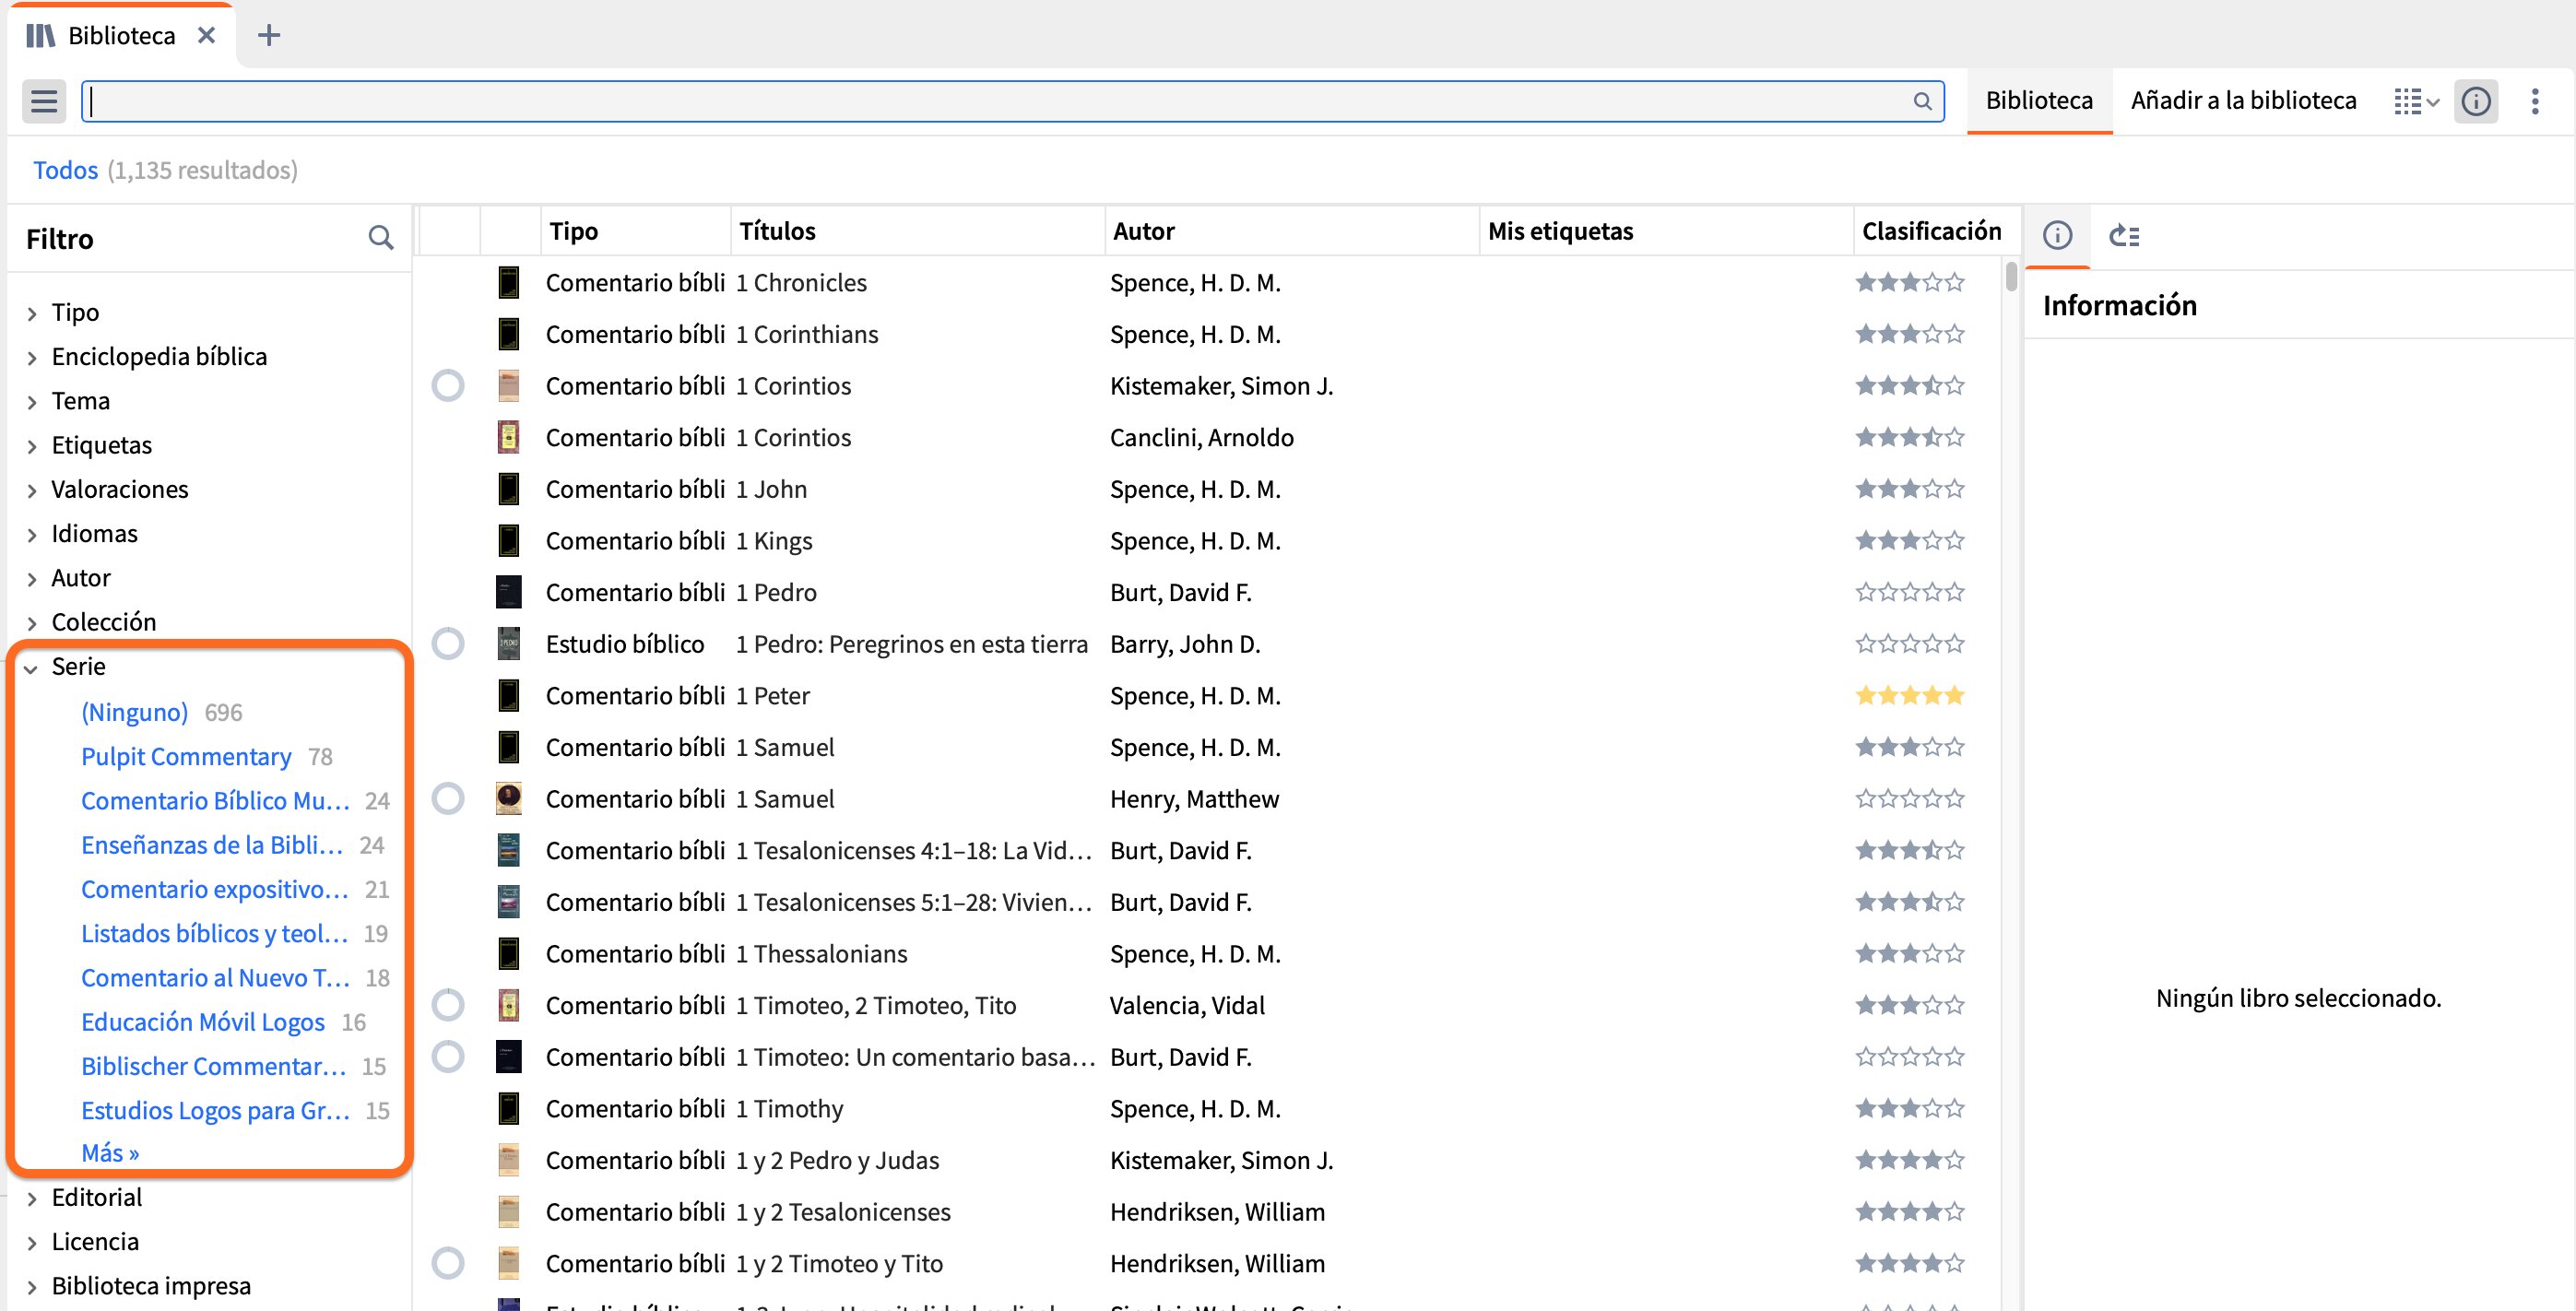Click the Todos results link

click(65, 170)
